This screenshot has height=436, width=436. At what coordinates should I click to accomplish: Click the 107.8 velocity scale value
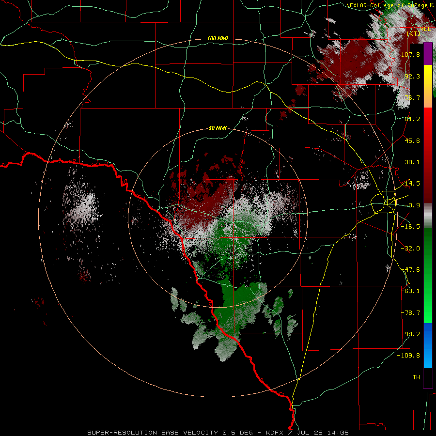[410, 54]
